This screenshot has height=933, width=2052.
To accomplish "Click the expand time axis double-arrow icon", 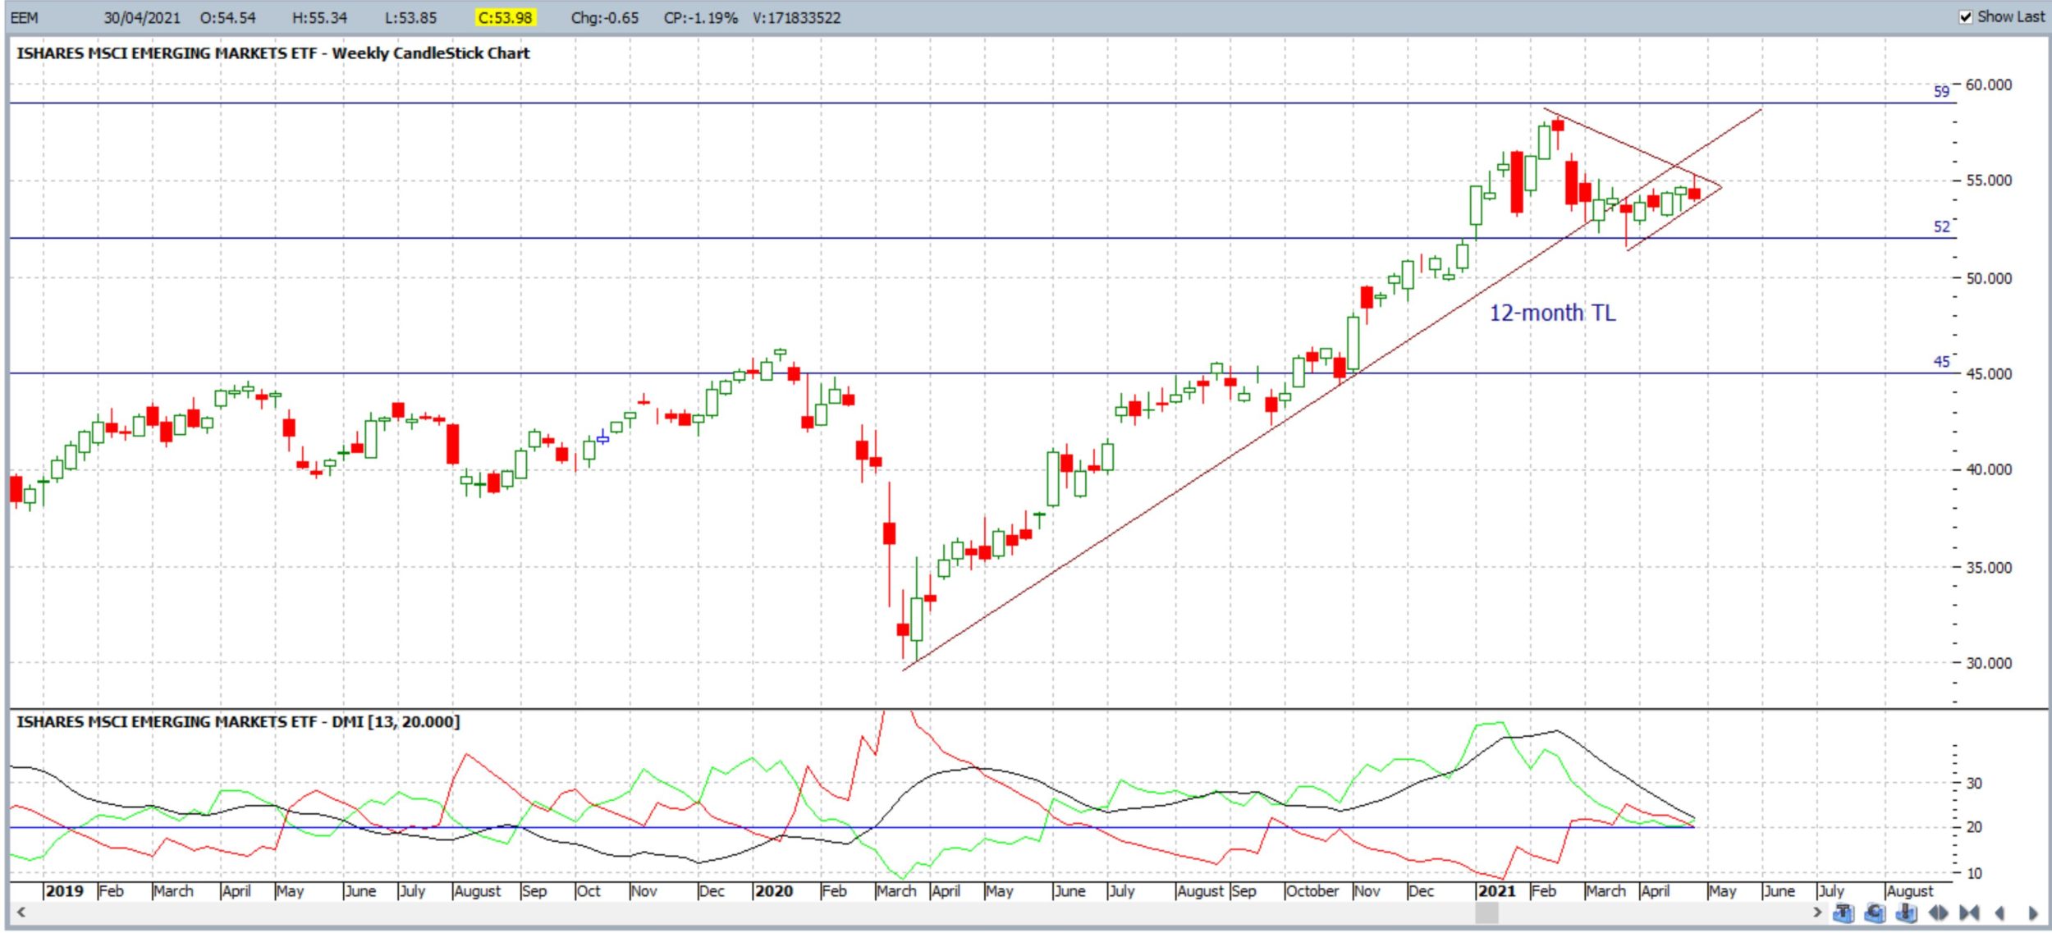I will tap(1938, 912).
